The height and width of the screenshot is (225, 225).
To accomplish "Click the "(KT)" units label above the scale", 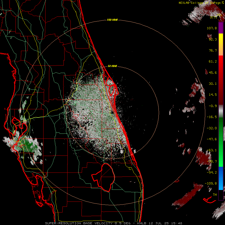I will coord(213,17).
